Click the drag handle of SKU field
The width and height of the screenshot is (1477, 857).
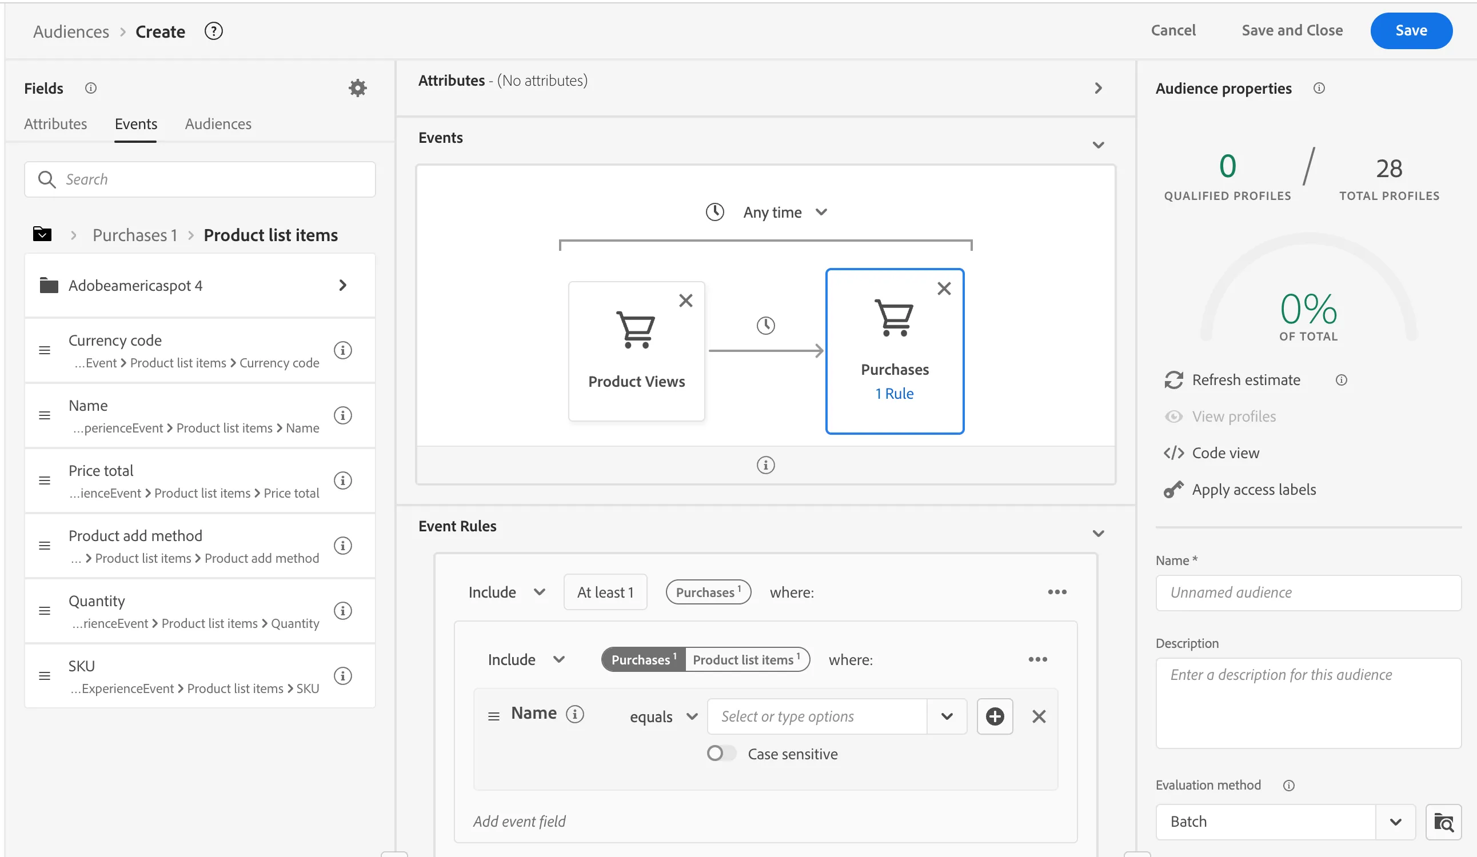coord(45,676)
